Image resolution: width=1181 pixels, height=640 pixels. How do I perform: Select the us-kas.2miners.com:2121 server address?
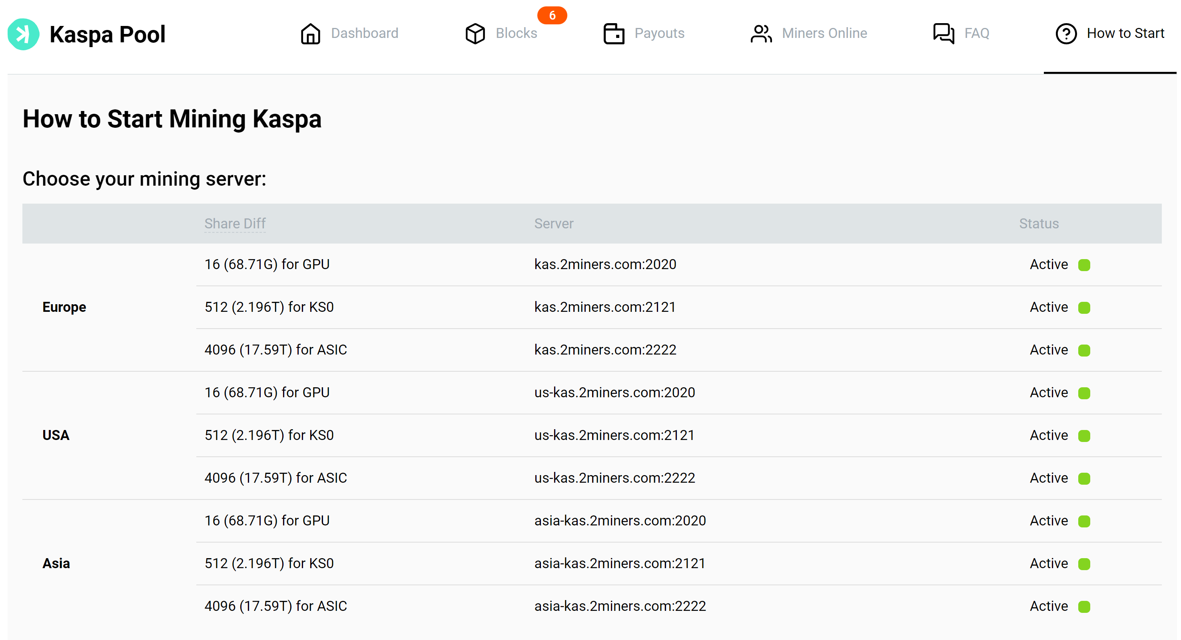614,435
